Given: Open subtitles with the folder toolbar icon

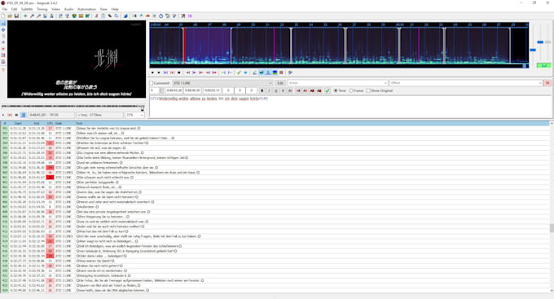Looking at the screenshot, I should tap(10, 16).
